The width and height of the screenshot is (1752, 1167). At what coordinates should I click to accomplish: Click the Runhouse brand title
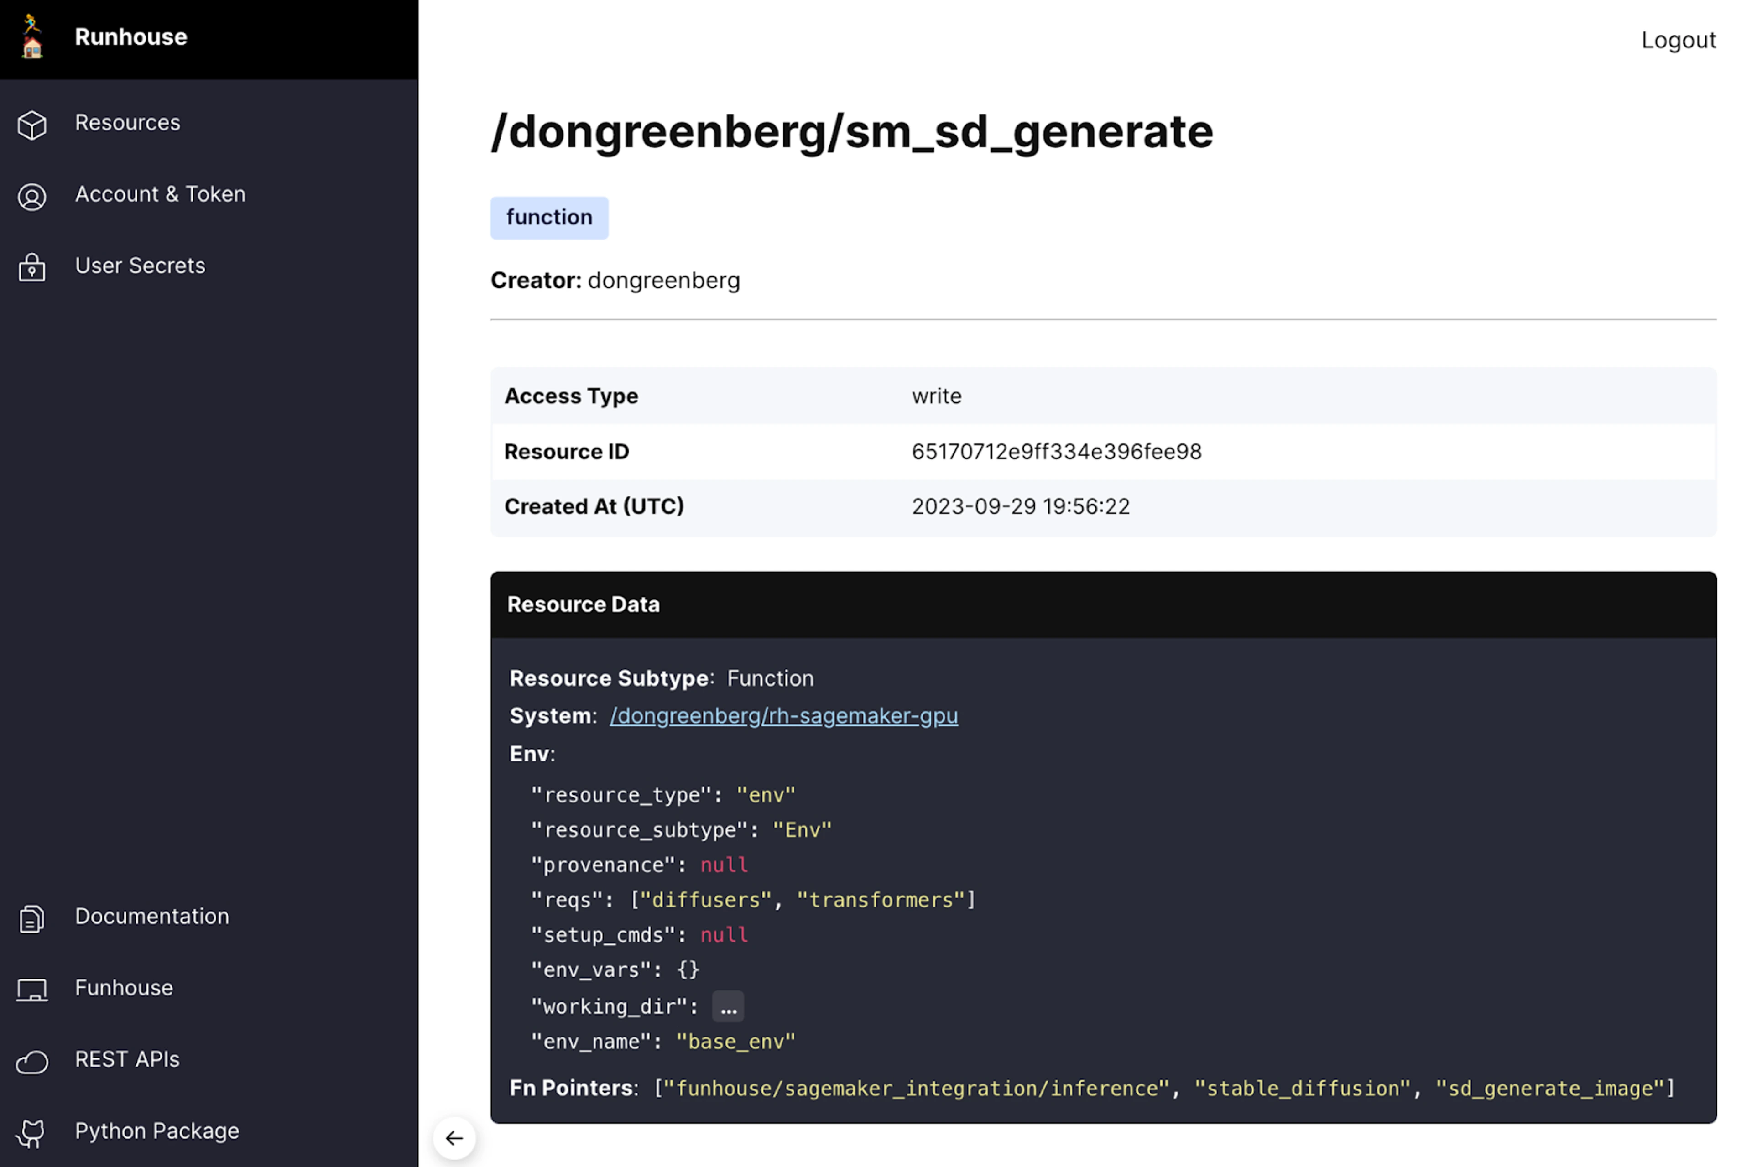pyautogui.click(x=131, y=37)
